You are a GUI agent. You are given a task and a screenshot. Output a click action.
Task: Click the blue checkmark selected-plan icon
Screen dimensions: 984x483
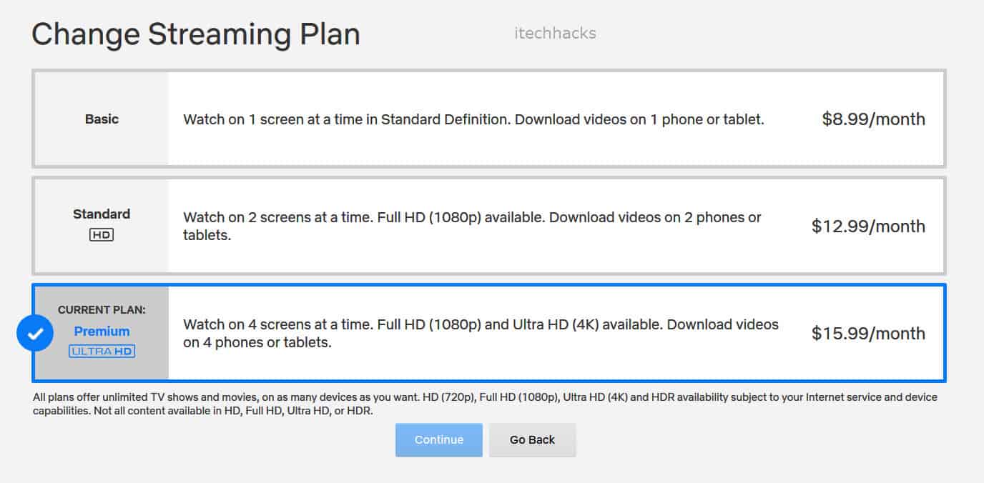pos(35,333)
